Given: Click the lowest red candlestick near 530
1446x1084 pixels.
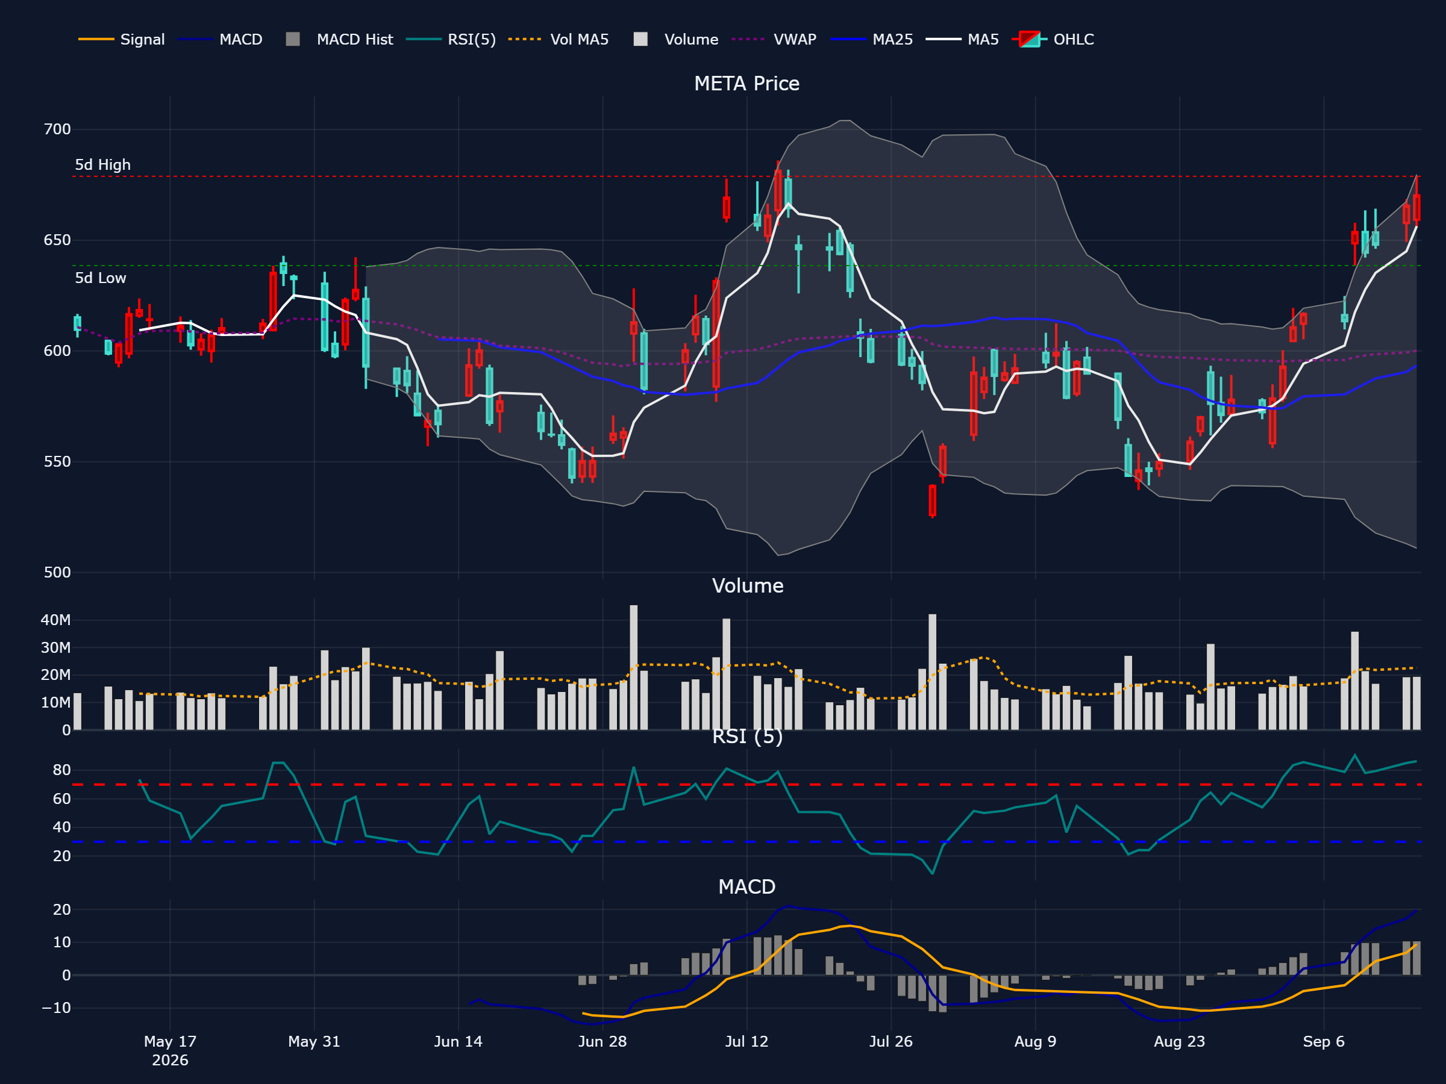Looking at the screenshot, I should pyautogui.click(x=932, y=500).
